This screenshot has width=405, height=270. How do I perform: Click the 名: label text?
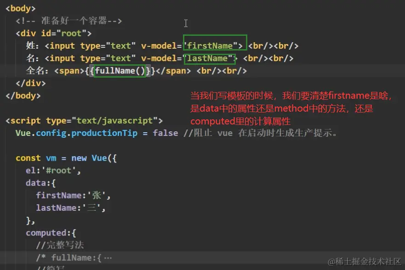coord(32,58)
